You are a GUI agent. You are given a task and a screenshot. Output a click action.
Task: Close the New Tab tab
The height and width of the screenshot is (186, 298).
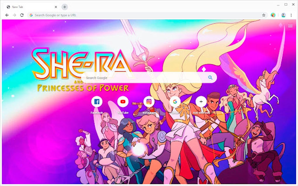(56, 7)
